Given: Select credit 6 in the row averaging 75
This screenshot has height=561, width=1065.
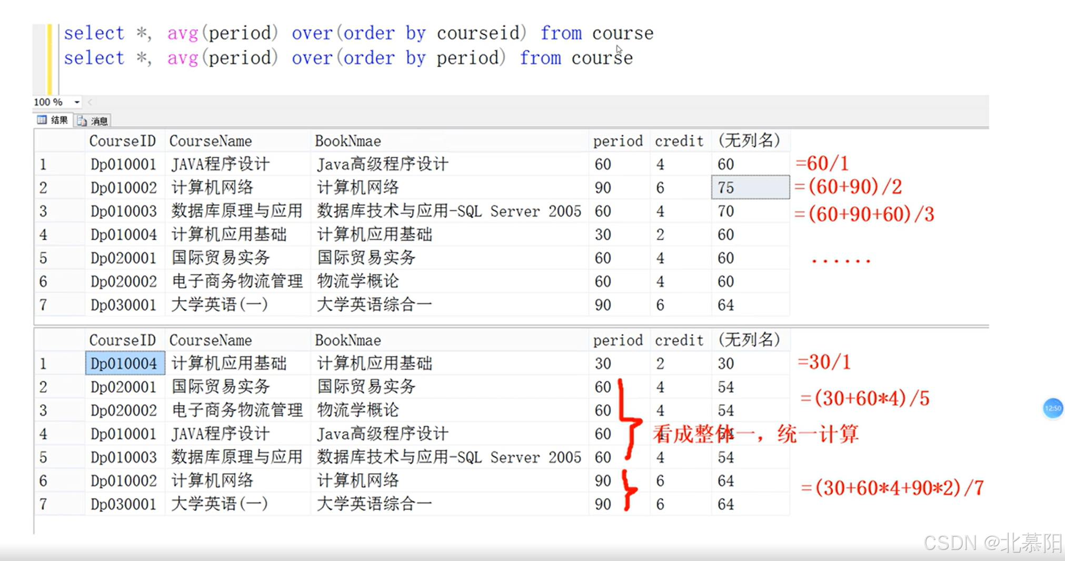Looking at the screenshot, I should click(681, 188).
